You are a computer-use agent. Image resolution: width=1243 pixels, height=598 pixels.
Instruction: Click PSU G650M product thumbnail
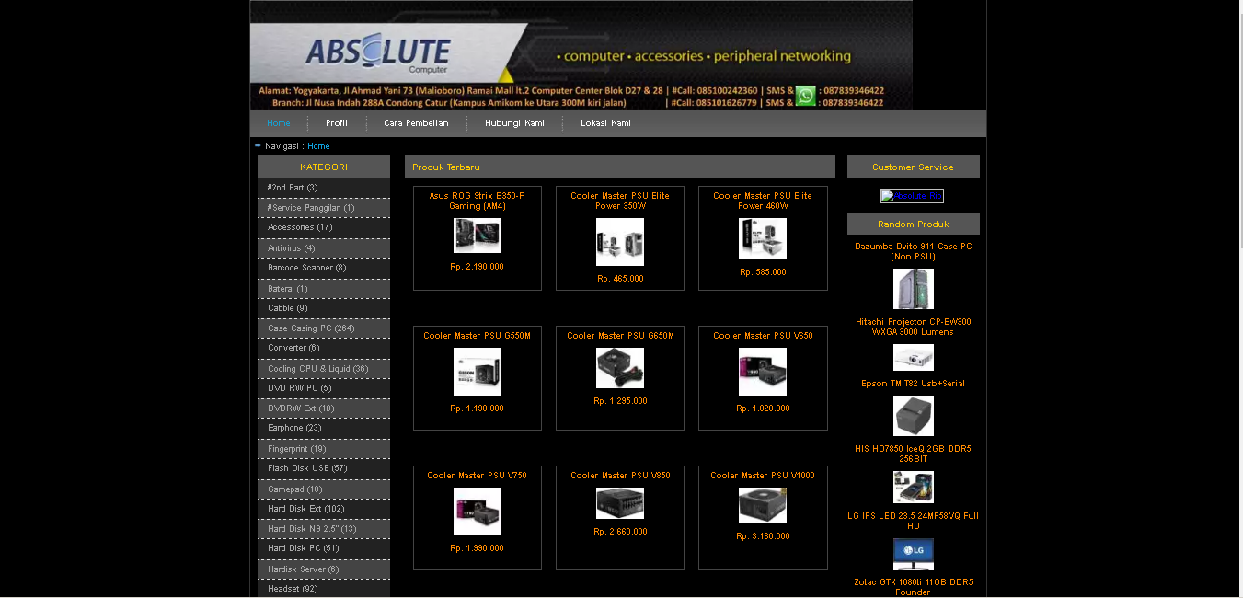coord(620,368)
